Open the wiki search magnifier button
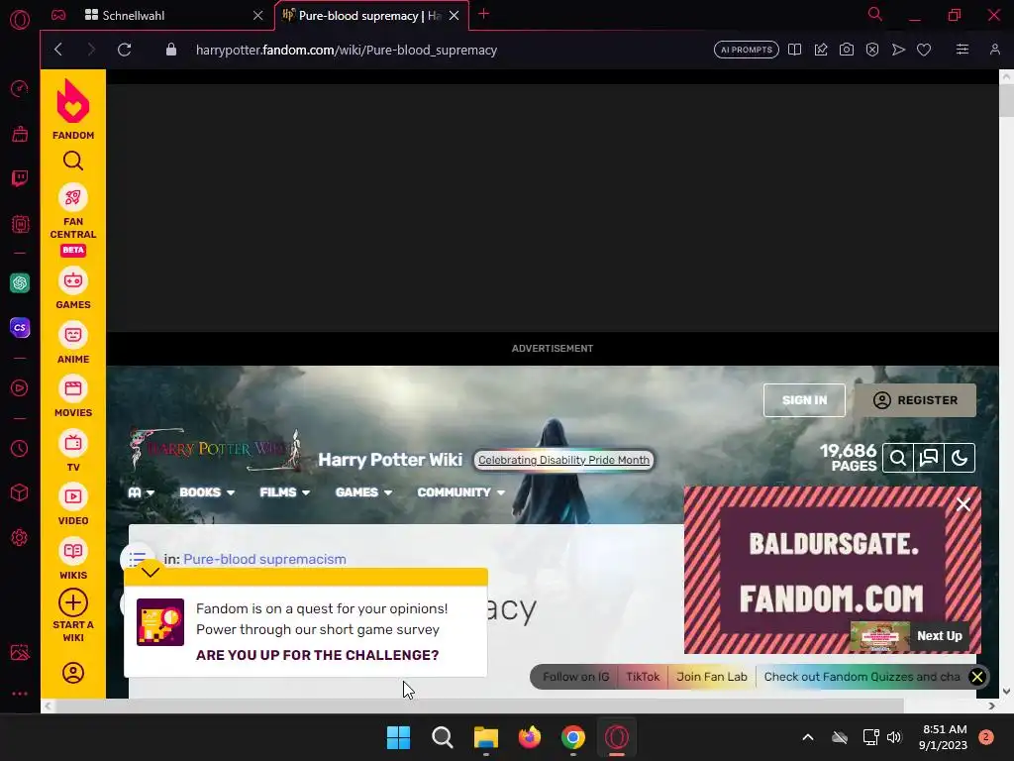This screenshot has height=761, width=1014. pyautogui.click(x=897, y=458)
